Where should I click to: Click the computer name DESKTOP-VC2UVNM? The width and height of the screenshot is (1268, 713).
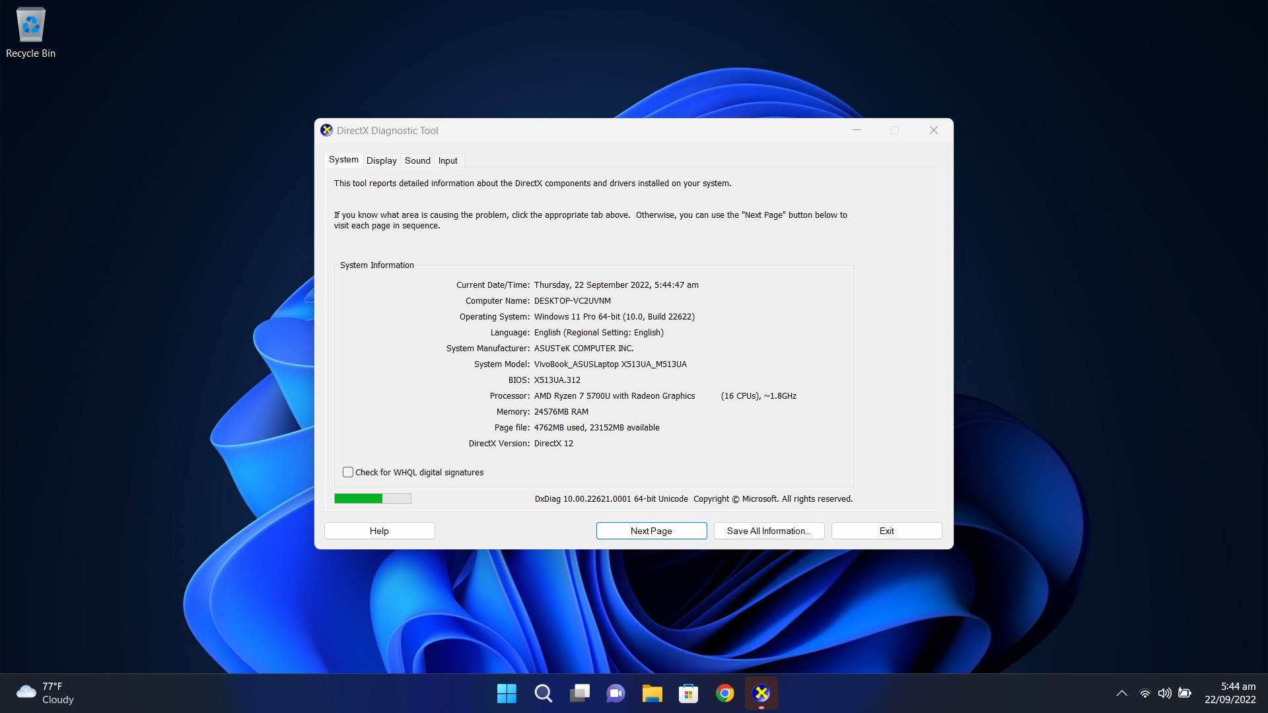(x=573, y=301)
